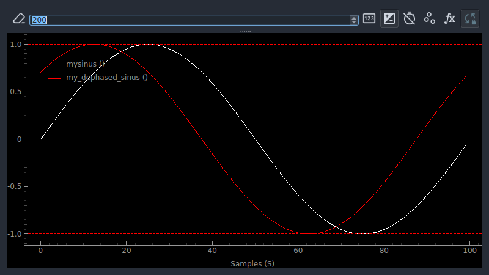Open the fx function editor
Screen dimensions: 489x275
(450, 18)
